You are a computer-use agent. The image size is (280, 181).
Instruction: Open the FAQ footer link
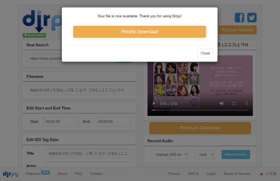click(x=79, y=174)
